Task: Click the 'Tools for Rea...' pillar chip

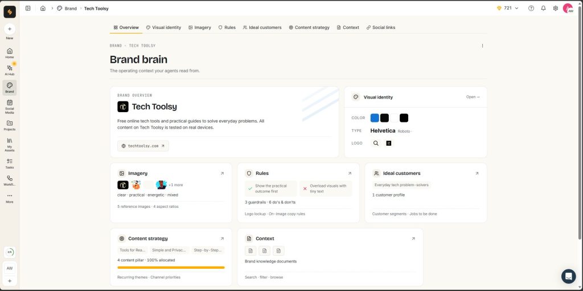Action: (x=132, y=250)
